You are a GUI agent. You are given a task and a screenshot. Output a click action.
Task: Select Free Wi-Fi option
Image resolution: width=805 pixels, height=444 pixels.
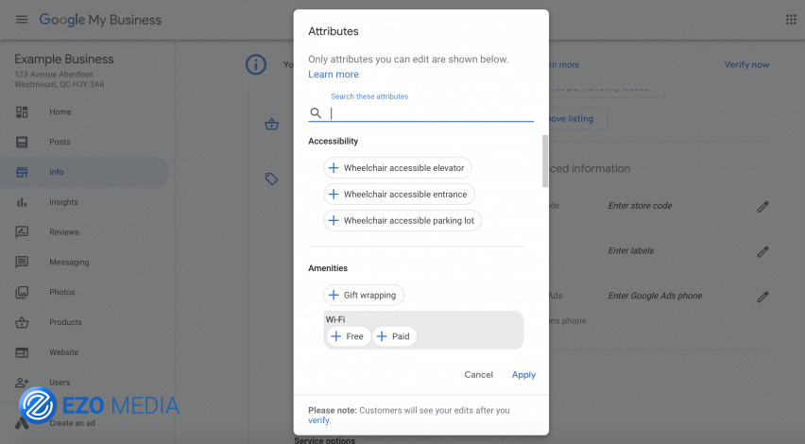(x=348, y=336)
